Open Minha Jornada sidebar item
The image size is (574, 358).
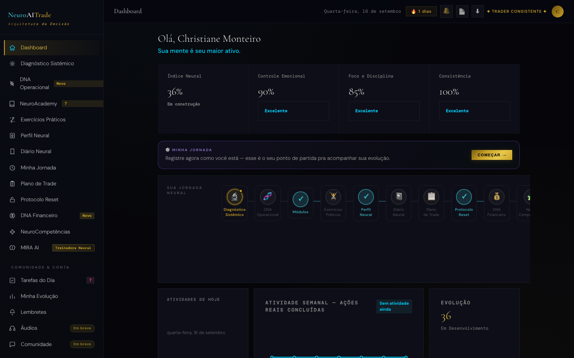pyautogui.click(x=52, y=167)
